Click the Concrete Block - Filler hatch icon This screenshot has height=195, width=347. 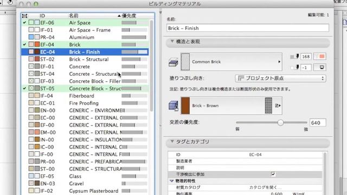pyautogui.click(x=31, y=81)
